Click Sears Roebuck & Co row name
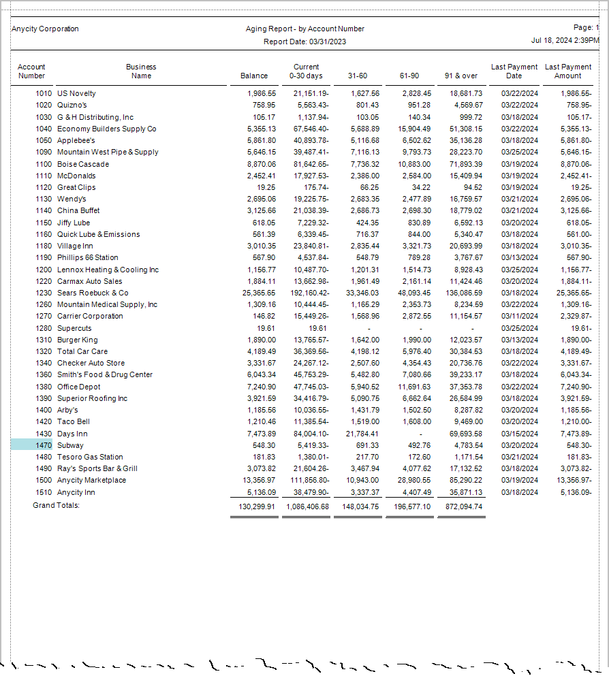Screen dimensions: 609x676 (93, 293)
